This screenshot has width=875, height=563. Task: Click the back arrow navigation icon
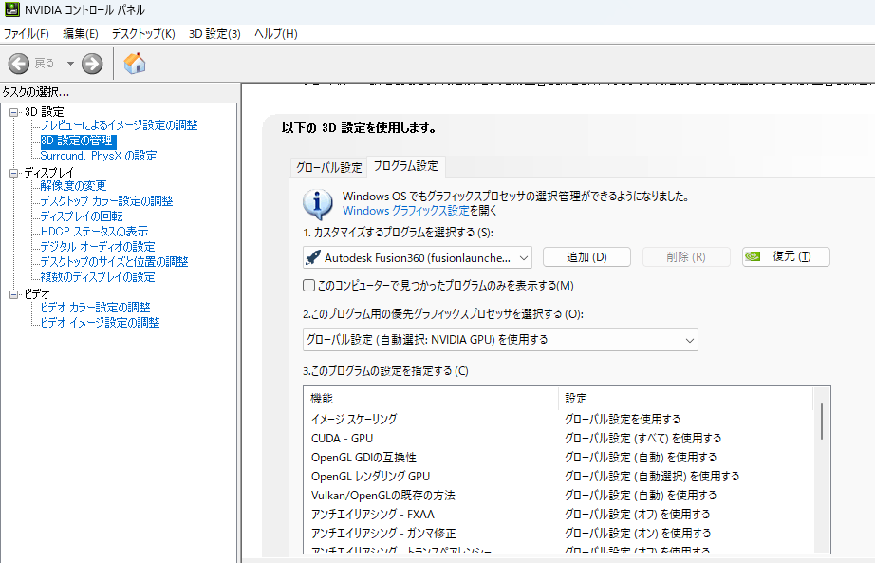(x=18, y=64)
